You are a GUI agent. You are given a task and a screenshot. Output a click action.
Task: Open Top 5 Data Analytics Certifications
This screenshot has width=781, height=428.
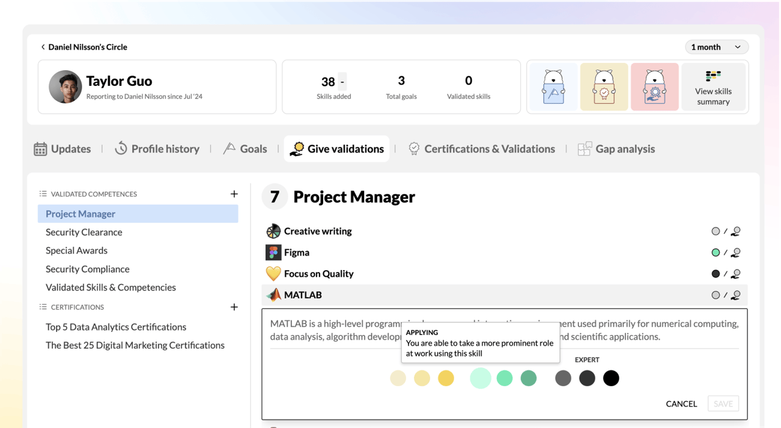tap(116, 327)
